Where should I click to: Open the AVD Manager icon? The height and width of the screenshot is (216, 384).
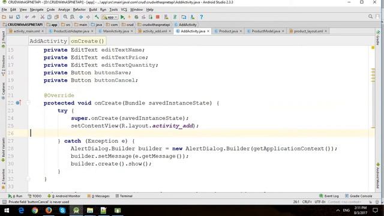tap(166, 17)
